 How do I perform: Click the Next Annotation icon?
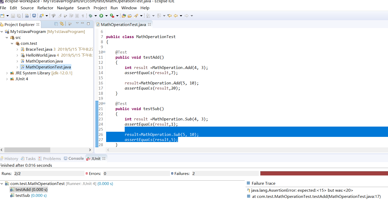(x=148, y=16)
